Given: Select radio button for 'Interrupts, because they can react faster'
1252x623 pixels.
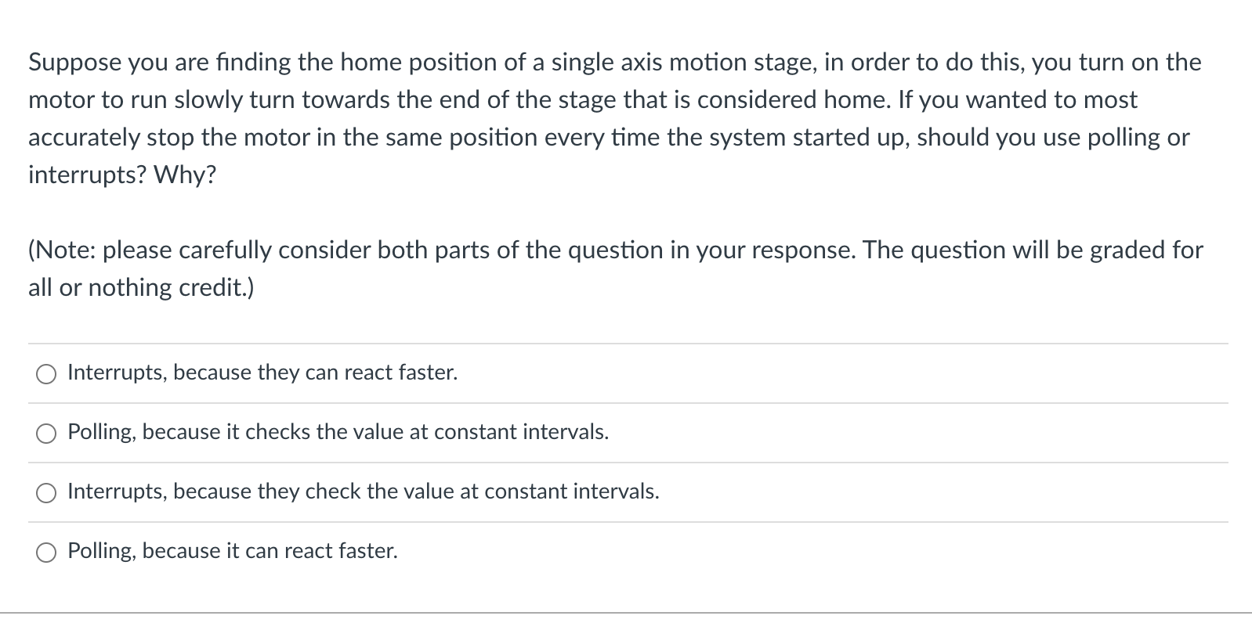Looking at the screenshot, I should (x=46, y=375).
